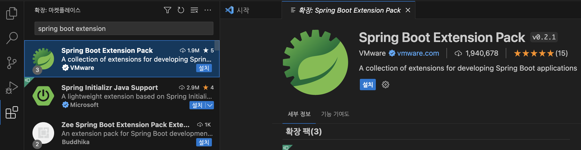Image resolution: width=581 pixels, height=150 pixels.
Task: Select Spring Initializr Java Support item
Action: tap(122, 96)
